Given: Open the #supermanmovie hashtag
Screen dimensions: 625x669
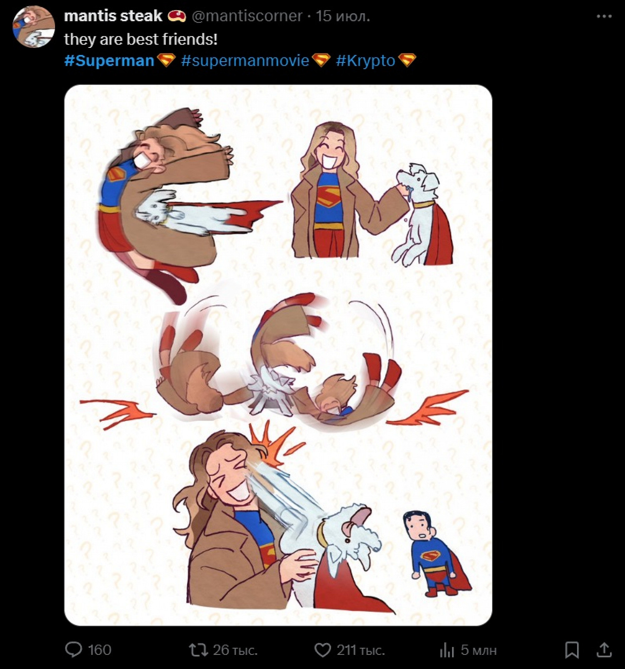Looking at the screenshot, I should coord(245,61).
